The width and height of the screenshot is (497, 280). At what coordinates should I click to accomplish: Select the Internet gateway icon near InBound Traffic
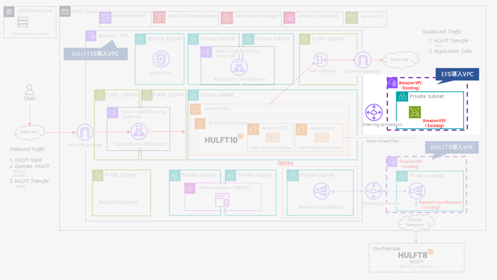click(x=85, y=132)
